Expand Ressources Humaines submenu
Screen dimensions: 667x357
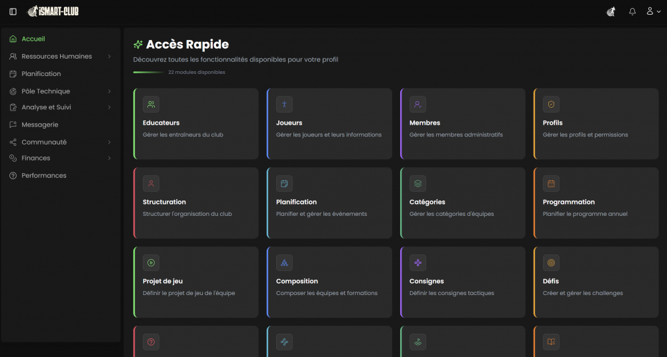[109, 57]
